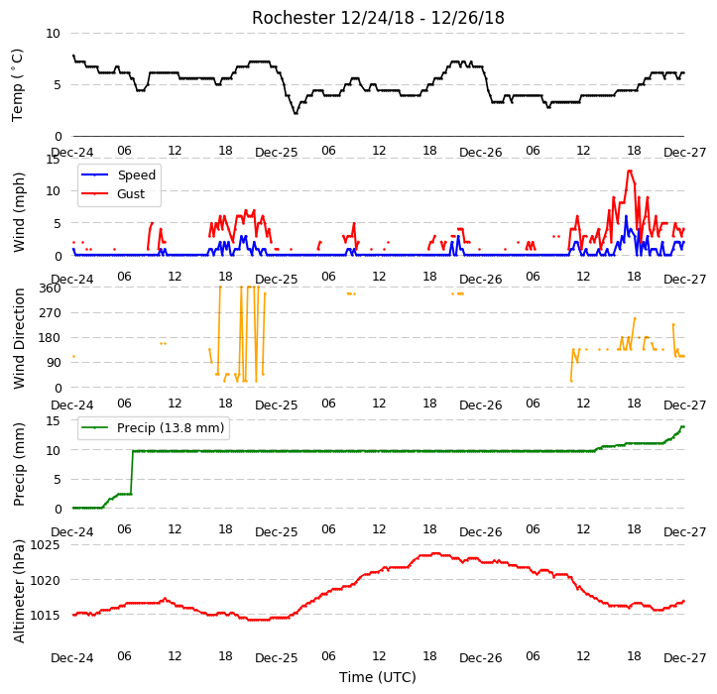This screenshot has height=694, width=717.
Task: Select the Precip (13.8 mm) legend label
Action: 171,428
